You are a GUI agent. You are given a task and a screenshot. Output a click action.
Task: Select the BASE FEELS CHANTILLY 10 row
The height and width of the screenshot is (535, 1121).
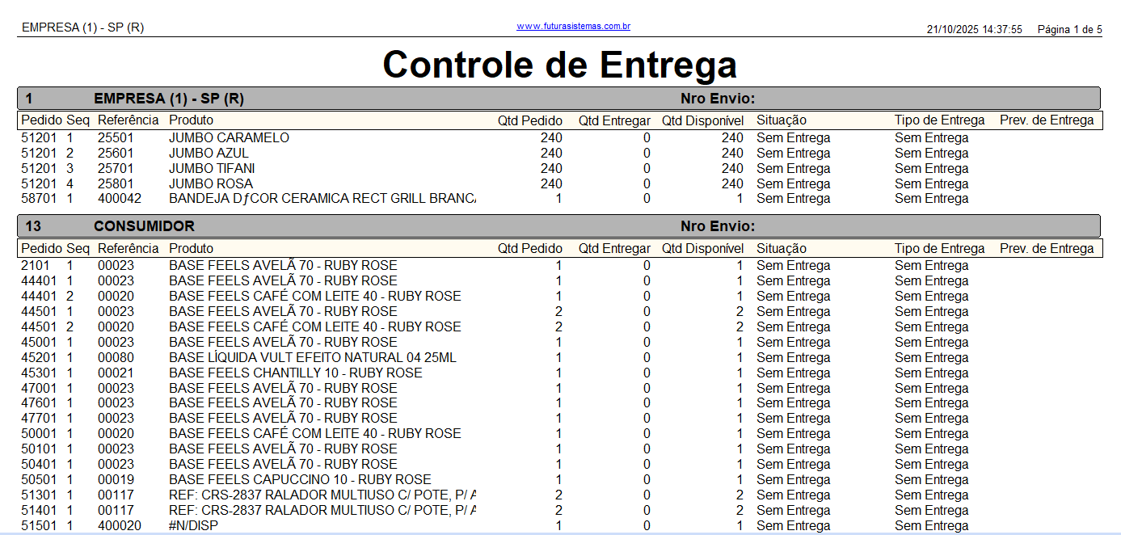coord(295,373)
